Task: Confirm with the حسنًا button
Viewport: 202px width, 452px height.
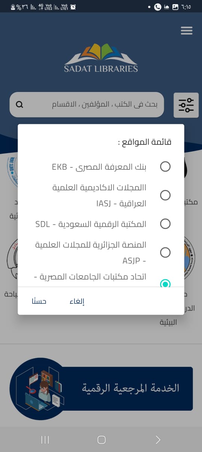Action: pyautogui.click(x=39, y=301)
